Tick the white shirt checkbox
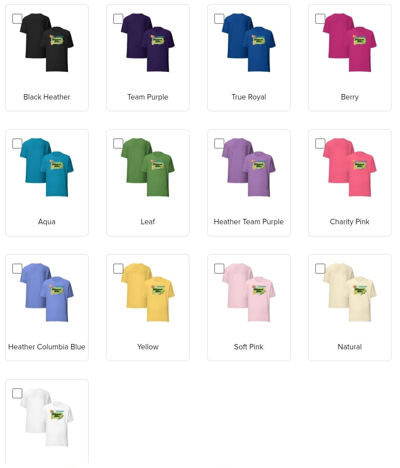 17,393
